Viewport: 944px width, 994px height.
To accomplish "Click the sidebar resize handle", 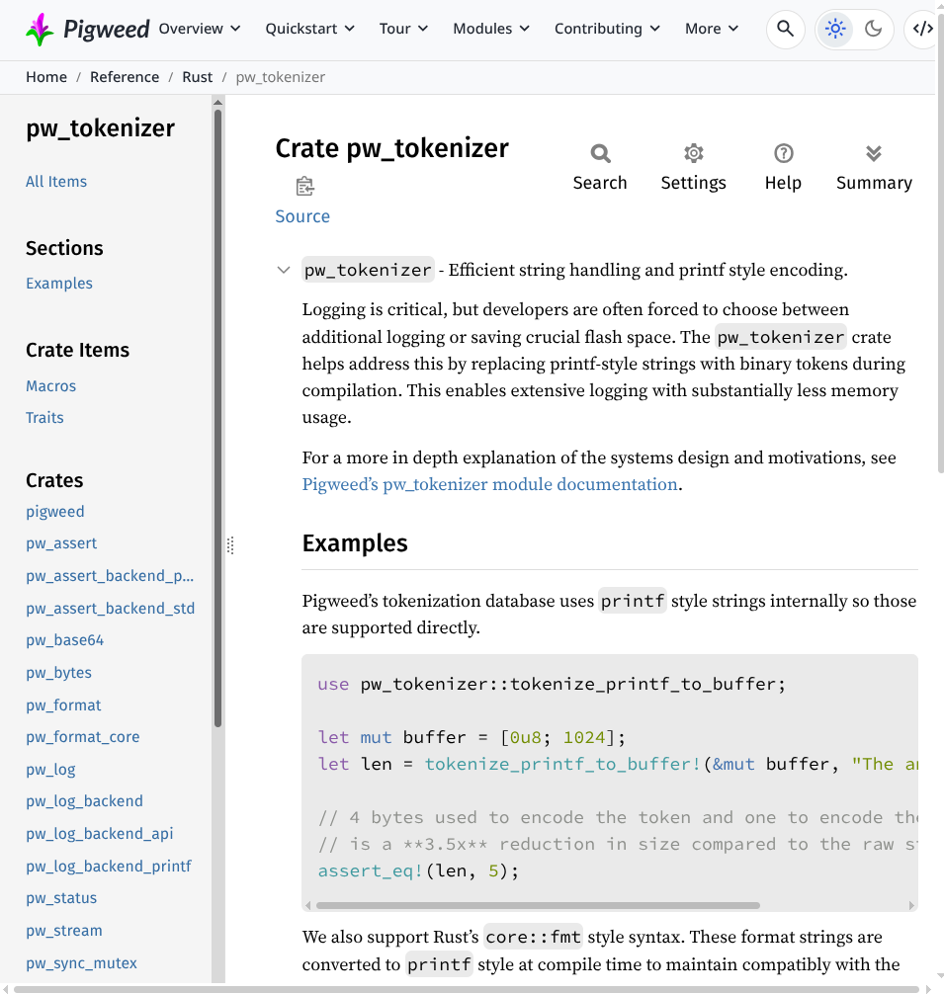I will tap(230, 545).
